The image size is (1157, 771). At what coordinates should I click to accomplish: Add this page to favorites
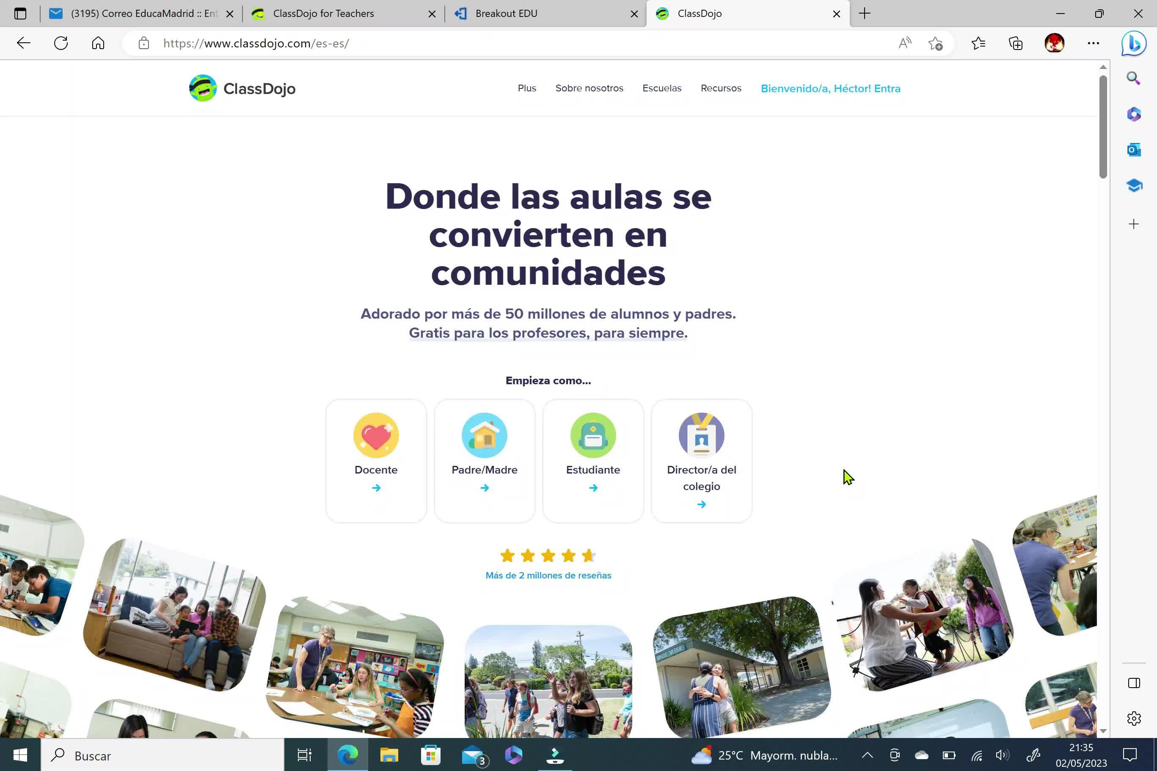pos(935,43)
